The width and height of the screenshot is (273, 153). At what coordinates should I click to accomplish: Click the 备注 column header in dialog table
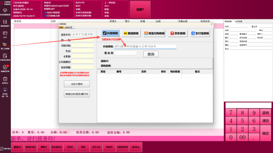click(197, 72)
